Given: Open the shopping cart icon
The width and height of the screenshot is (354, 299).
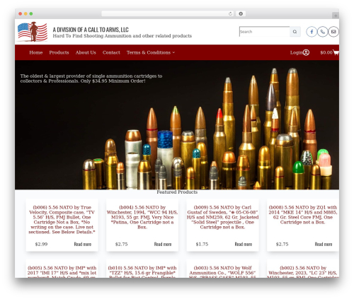Looking at the screenshot, I should click(x=336, y=52).
